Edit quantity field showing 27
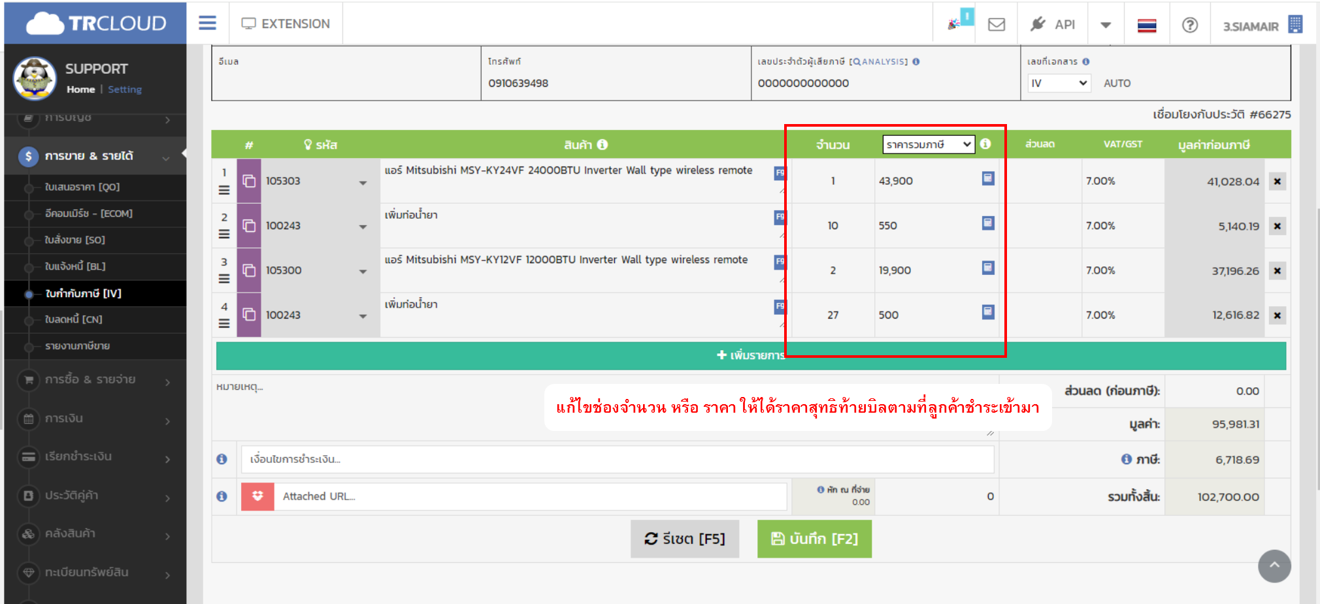Screen dimensions: 1320x604 pos(833,315)
